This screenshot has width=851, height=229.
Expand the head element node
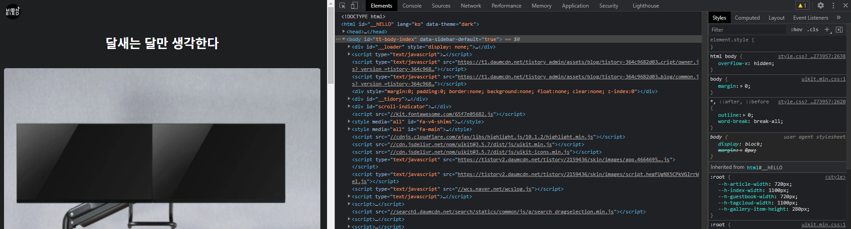click(344, 32)
